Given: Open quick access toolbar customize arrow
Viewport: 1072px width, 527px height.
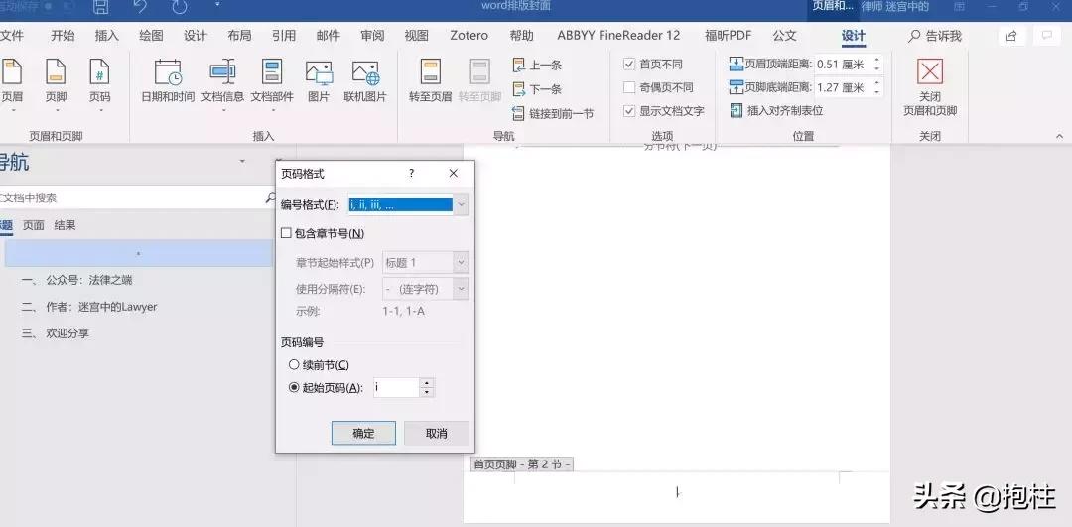Looking at the screenshot, I should pos(217,5).
